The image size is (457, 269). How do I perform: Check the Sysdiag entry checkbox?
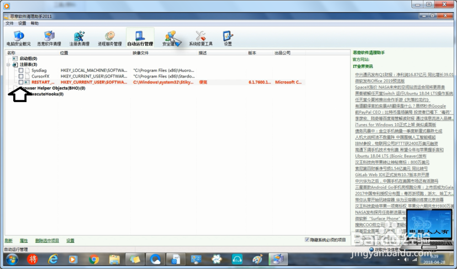[21, 70]
